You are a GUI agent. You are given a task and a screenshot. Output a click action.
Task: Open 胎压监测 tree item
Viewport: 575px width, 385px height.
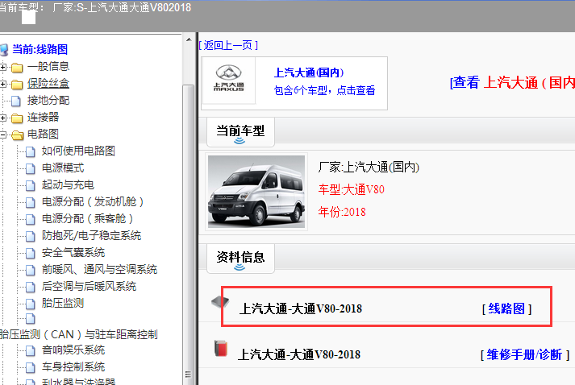click(x=63, y=303)
